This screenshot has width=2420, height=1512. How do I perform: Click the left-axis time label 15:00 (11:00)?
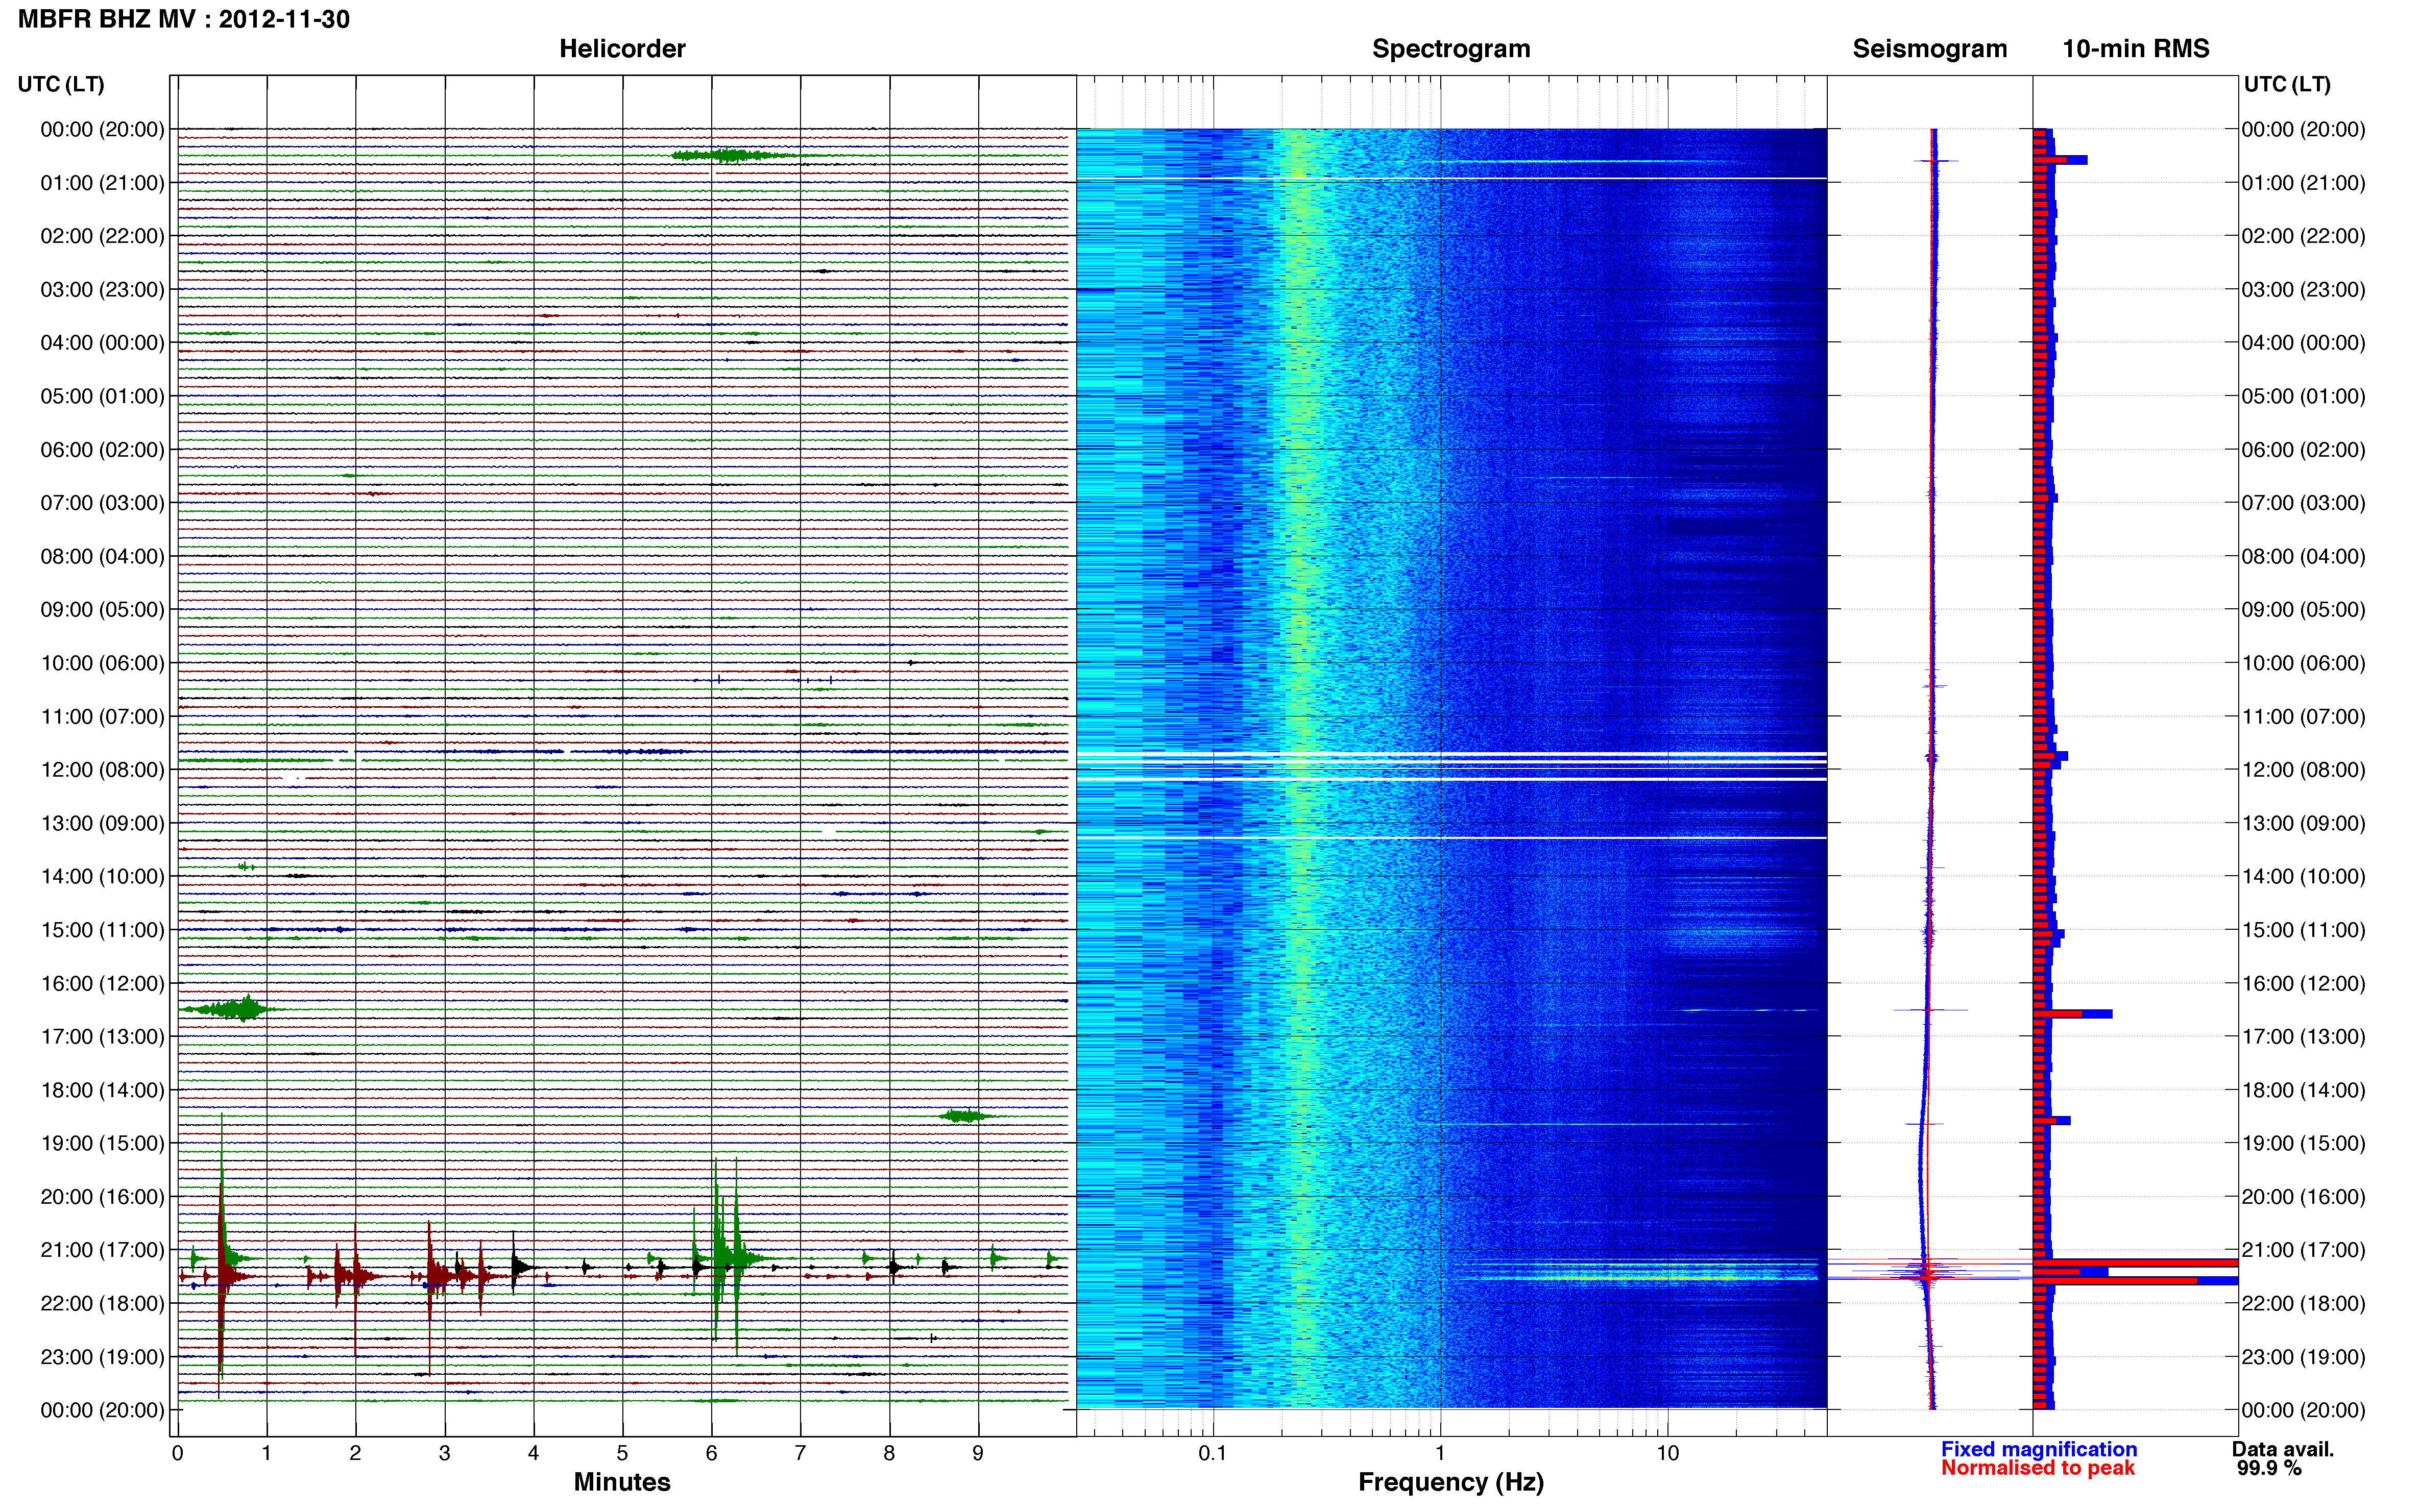(102, 930)
